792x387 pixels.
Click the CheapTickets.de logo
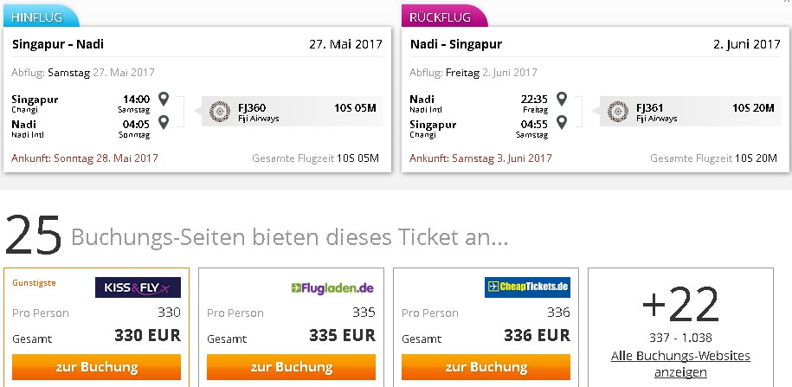[527, 287]
